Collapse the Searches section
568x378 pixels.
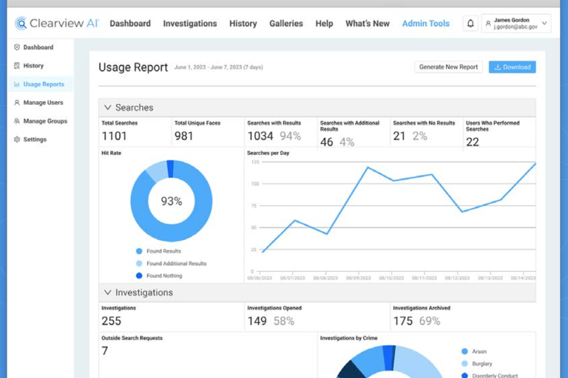107,108
